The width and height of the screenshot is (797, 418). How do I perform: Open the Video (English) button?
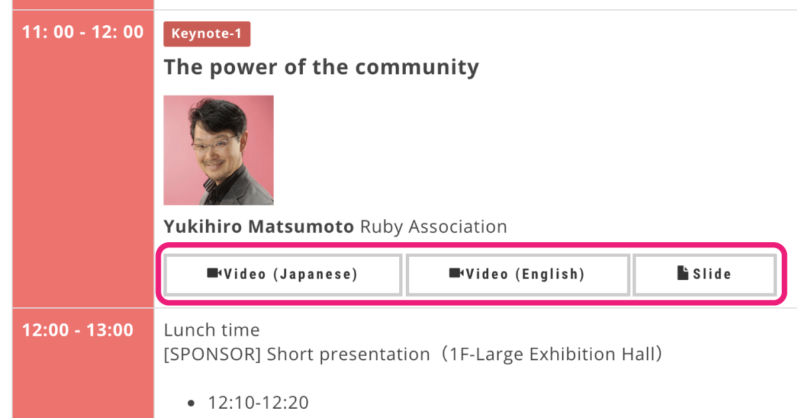coord(517,275)
